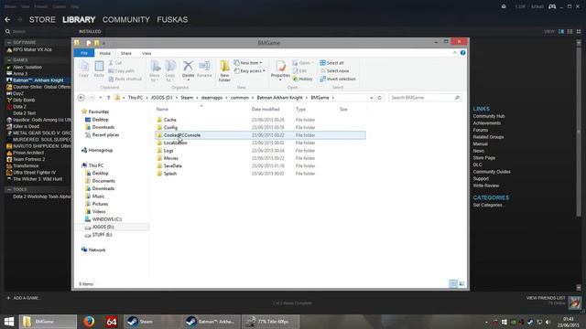
Task: Click Set Categories link in Steam
Action: pyautogui.click(x=489, y=205)
